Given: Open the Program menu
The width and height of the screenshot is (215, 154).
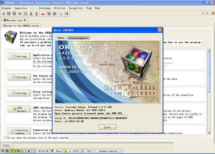Looking at the screenshot, I should [x=6, y=8].
